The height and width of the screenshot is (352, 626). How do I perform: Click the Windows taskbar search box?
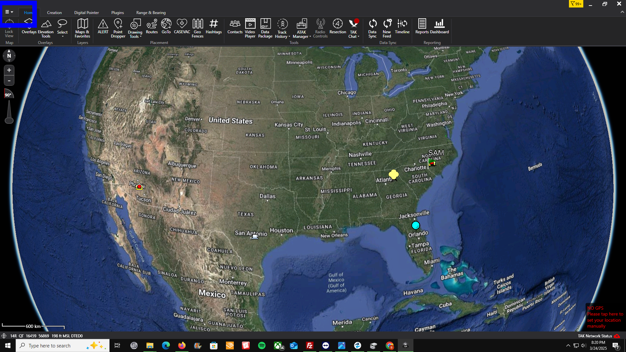[63, 345]
